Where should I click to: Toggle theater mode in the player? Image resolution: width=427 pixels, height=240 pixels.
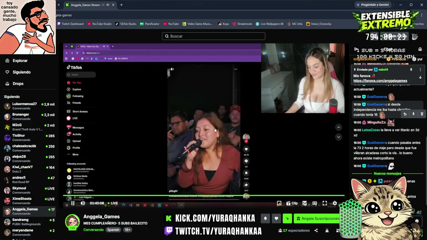315,203
